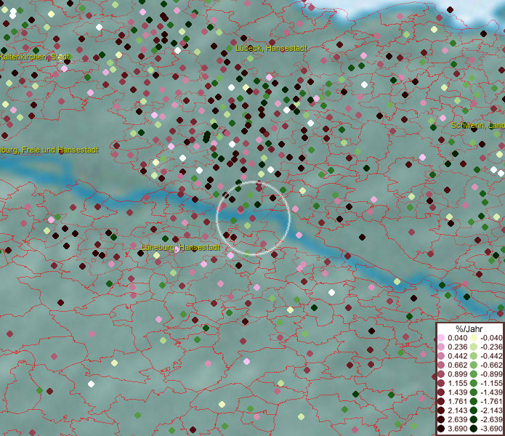Select the 3.690 darkest red legend swatch
This screenshot has height=436, width=505.
pyautogui.click(x=441, y=429)
